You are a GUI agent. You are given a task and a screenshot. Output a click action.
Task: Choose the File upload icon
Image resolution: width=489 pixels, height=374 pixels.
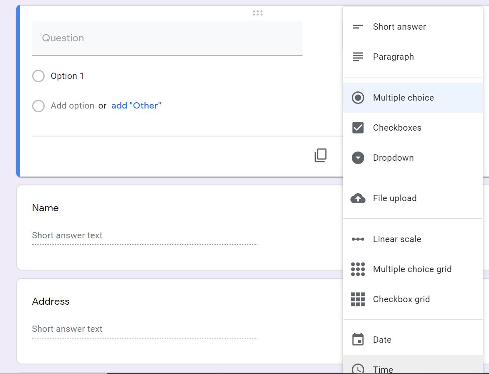(x=358, y=198)
